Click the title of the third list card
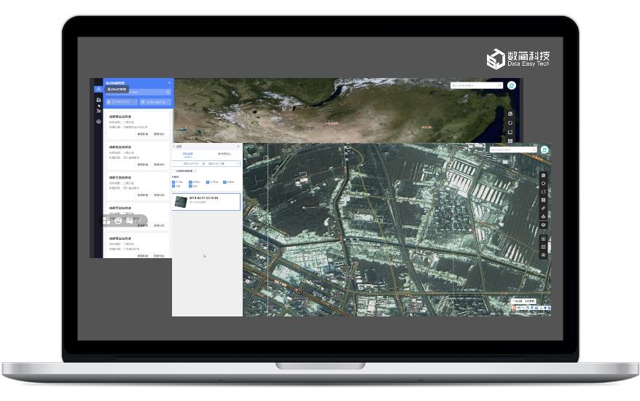 120,178
